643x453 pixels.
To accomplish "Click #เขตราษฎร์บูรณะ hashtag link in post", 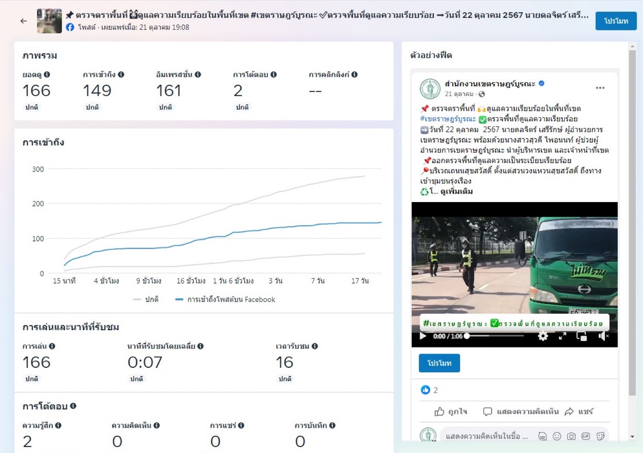I will [448, 119].
